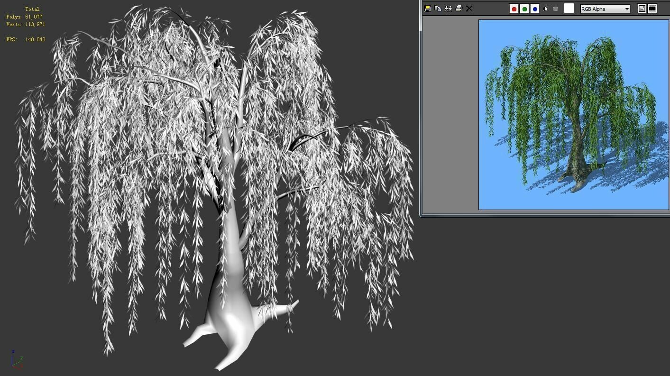
Task: Click the Polys count statistics readout
Action: point(25,17)
